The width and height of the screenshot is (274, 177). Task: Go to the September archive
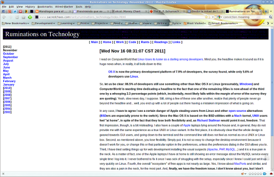click(11, 57)
